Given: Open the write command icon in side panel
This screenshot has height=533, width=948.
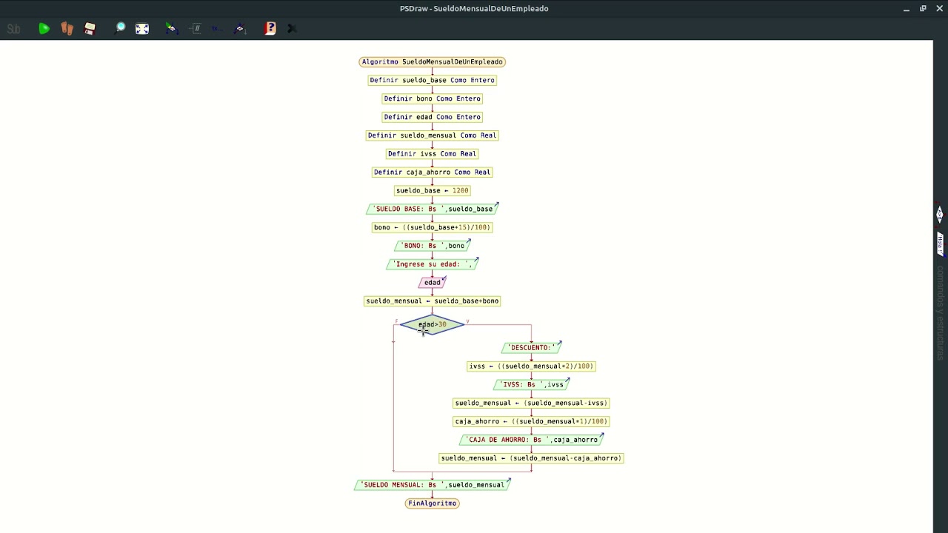Looking at the screenshot, I should (x=940, y=244).
